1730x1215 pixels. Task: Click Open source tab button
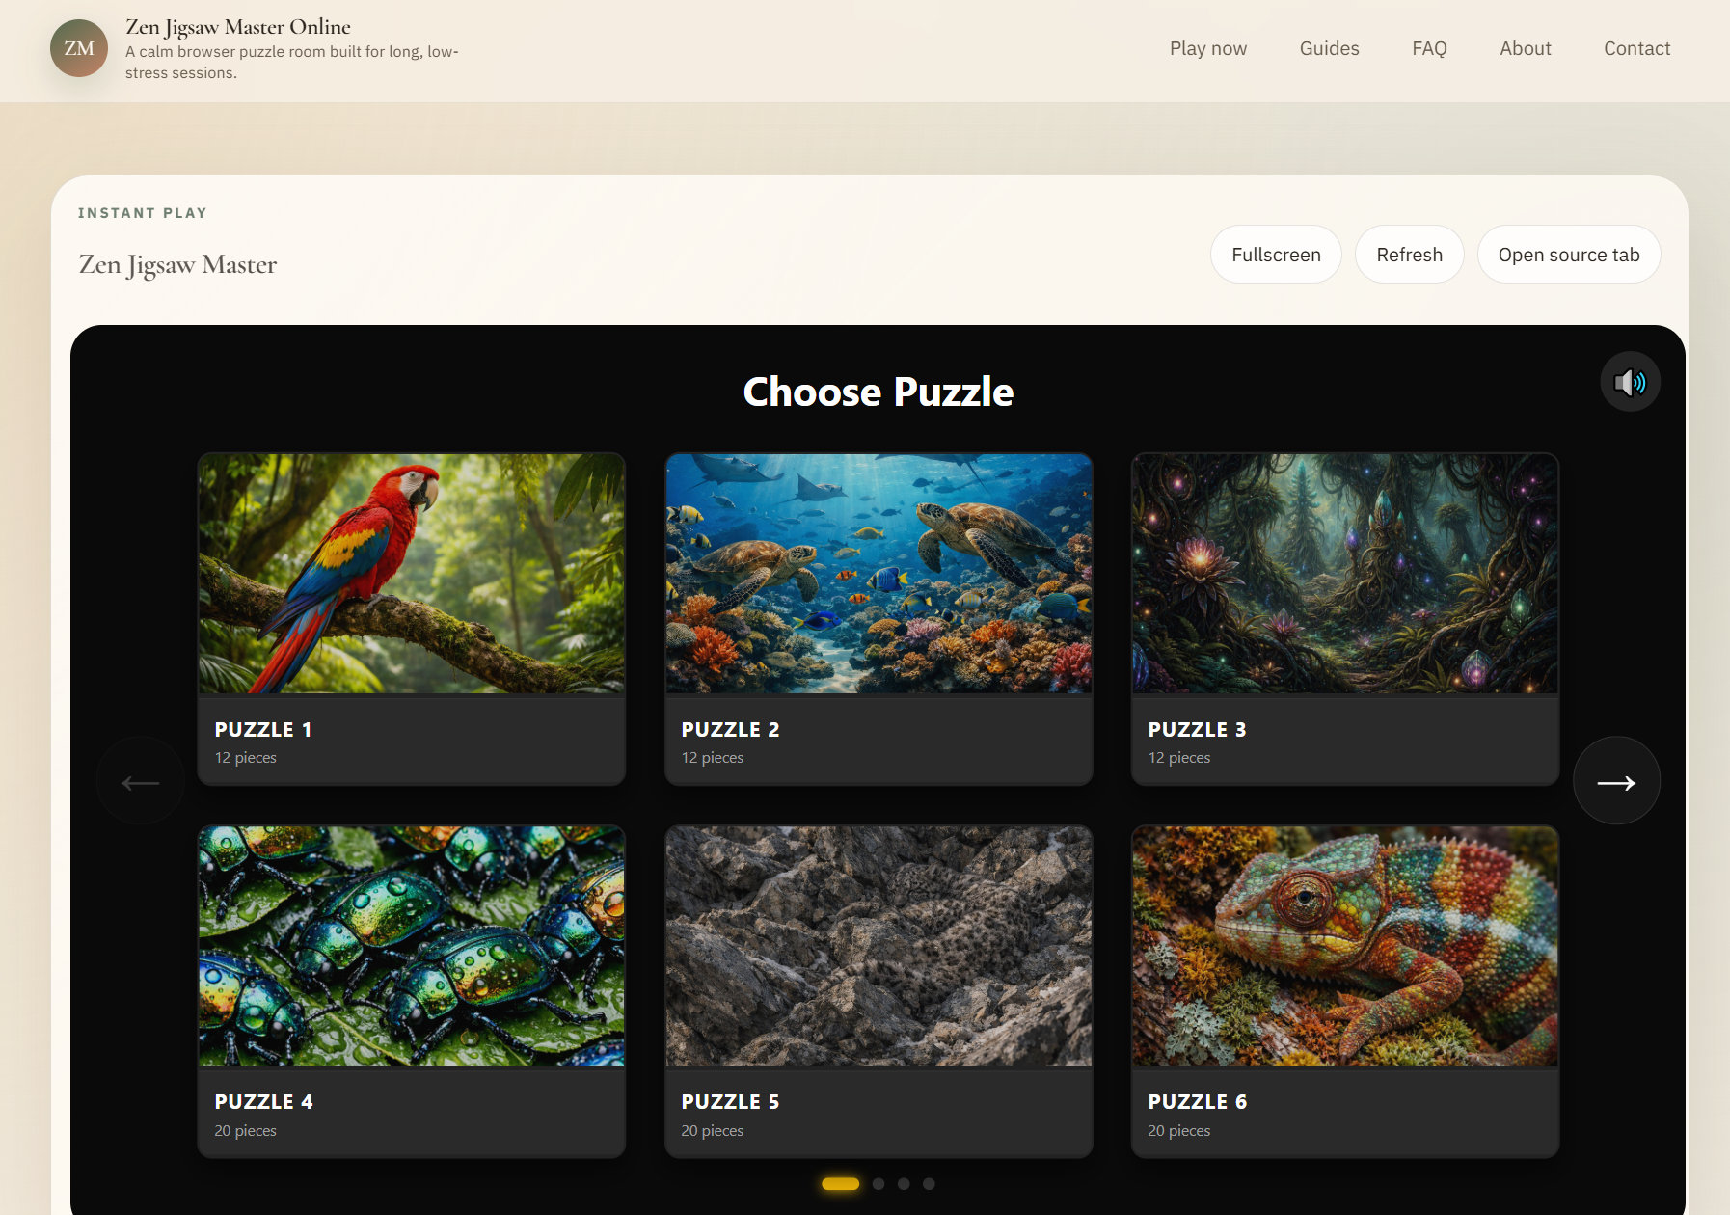(x=1568, y=255)
